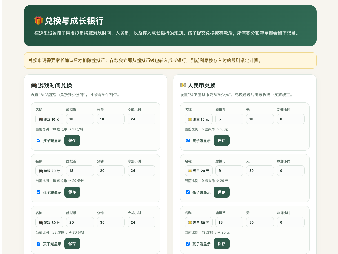Click the gamepad icon beside 游戏时间兑换
Image resolution: width=338 pixels, height=254 pixels.
click(34, 86)
